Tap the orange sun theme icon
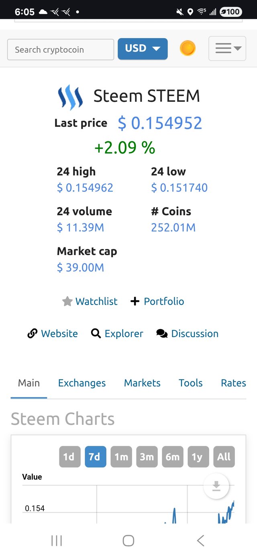 pyautogui.click(x=188, y=49)
